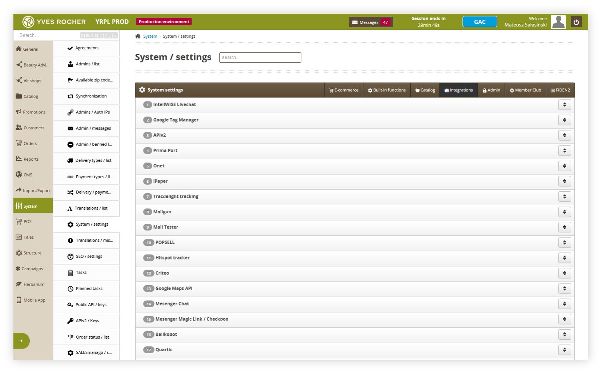
Task: Expand Tradedelight tracking row
Action: pos(564,197)
